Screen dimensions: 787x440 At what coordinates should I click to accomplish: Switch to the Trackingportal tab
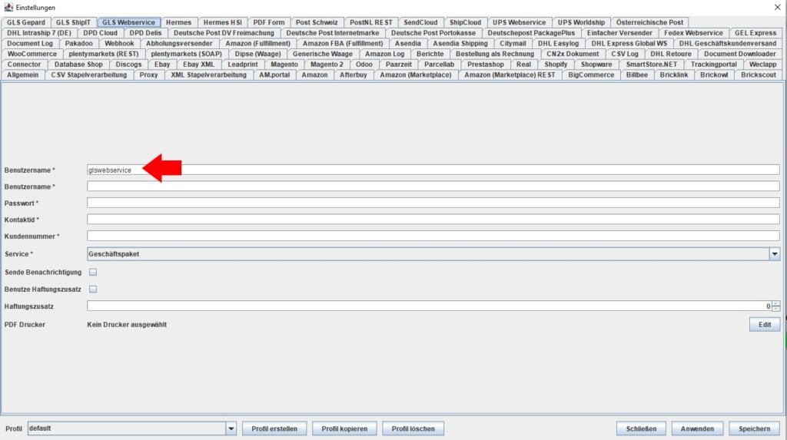pos(714,65)
